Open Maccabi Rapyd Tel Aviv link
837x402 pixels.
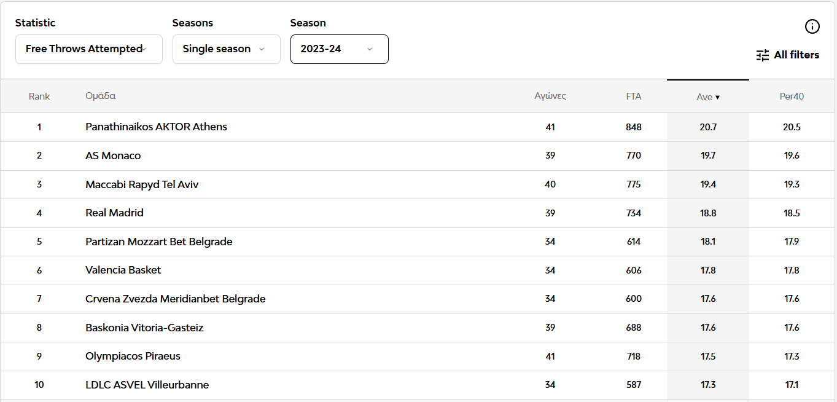(x=142, y=184)
